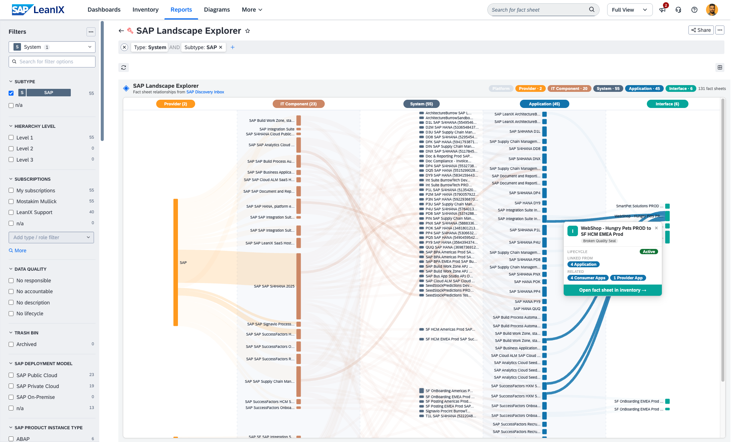Open the System fact sheet type dropdown
The width and height of the screenshot is (736, 442).
point(52,47)
